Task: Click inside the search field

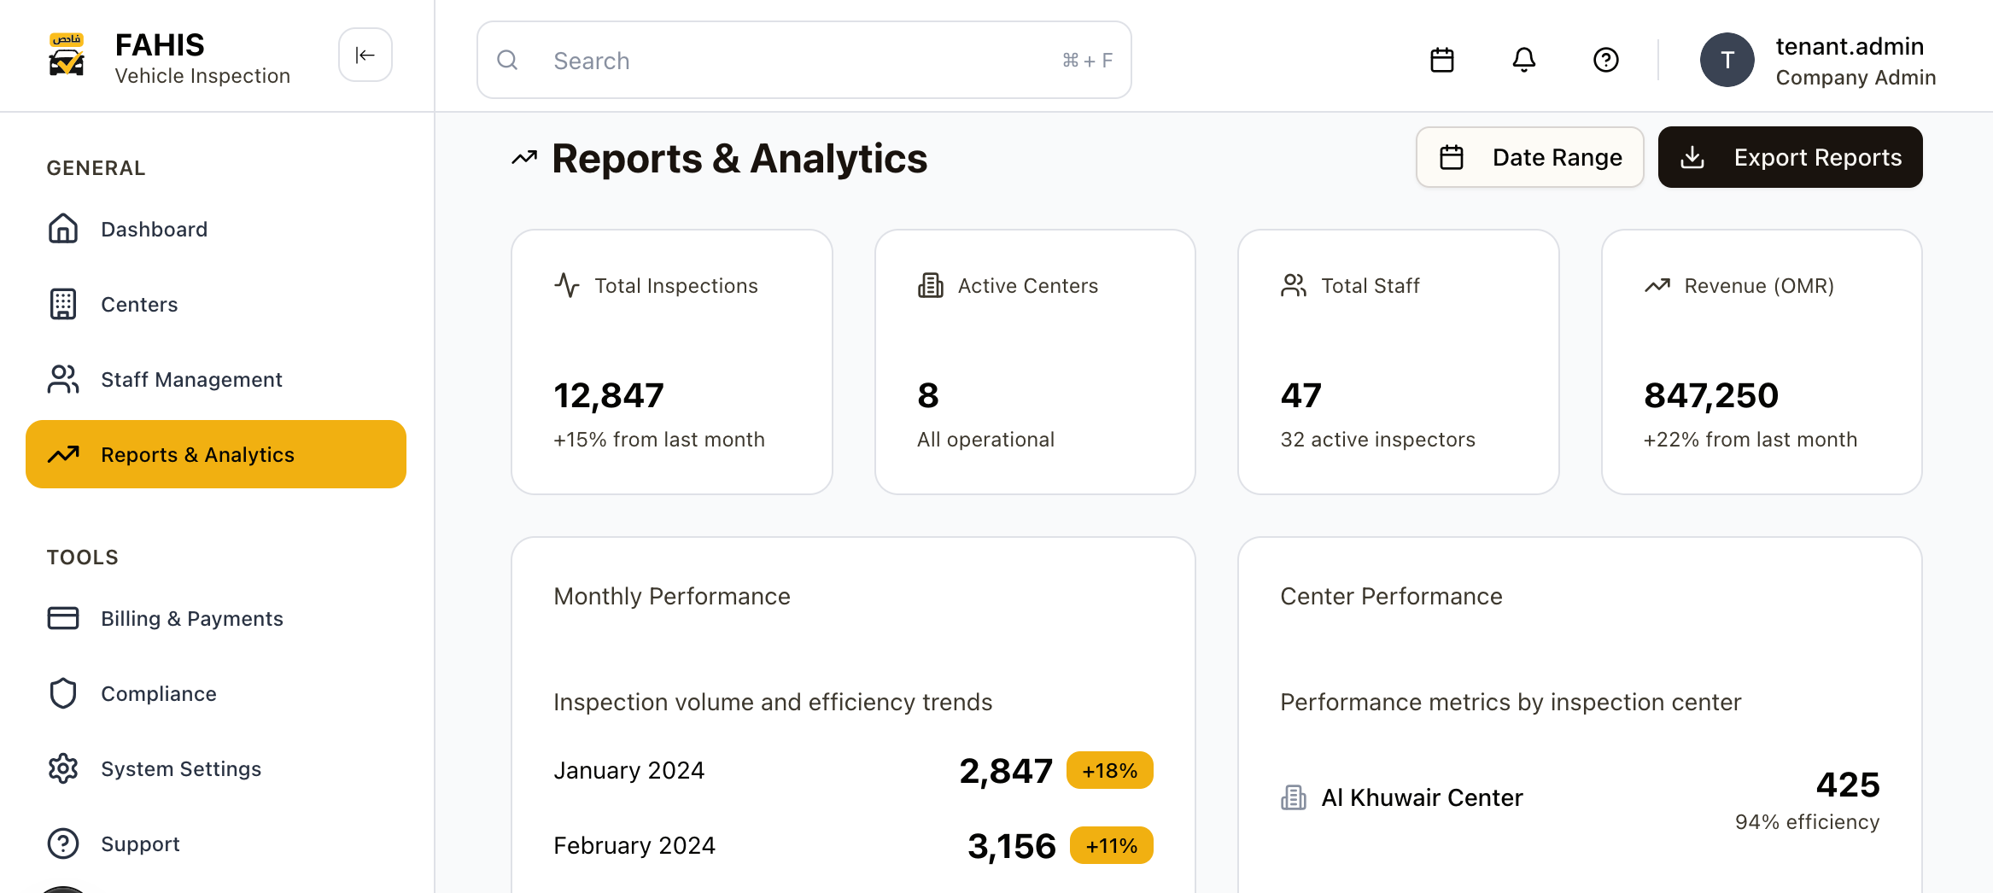Action: [769, 60]
